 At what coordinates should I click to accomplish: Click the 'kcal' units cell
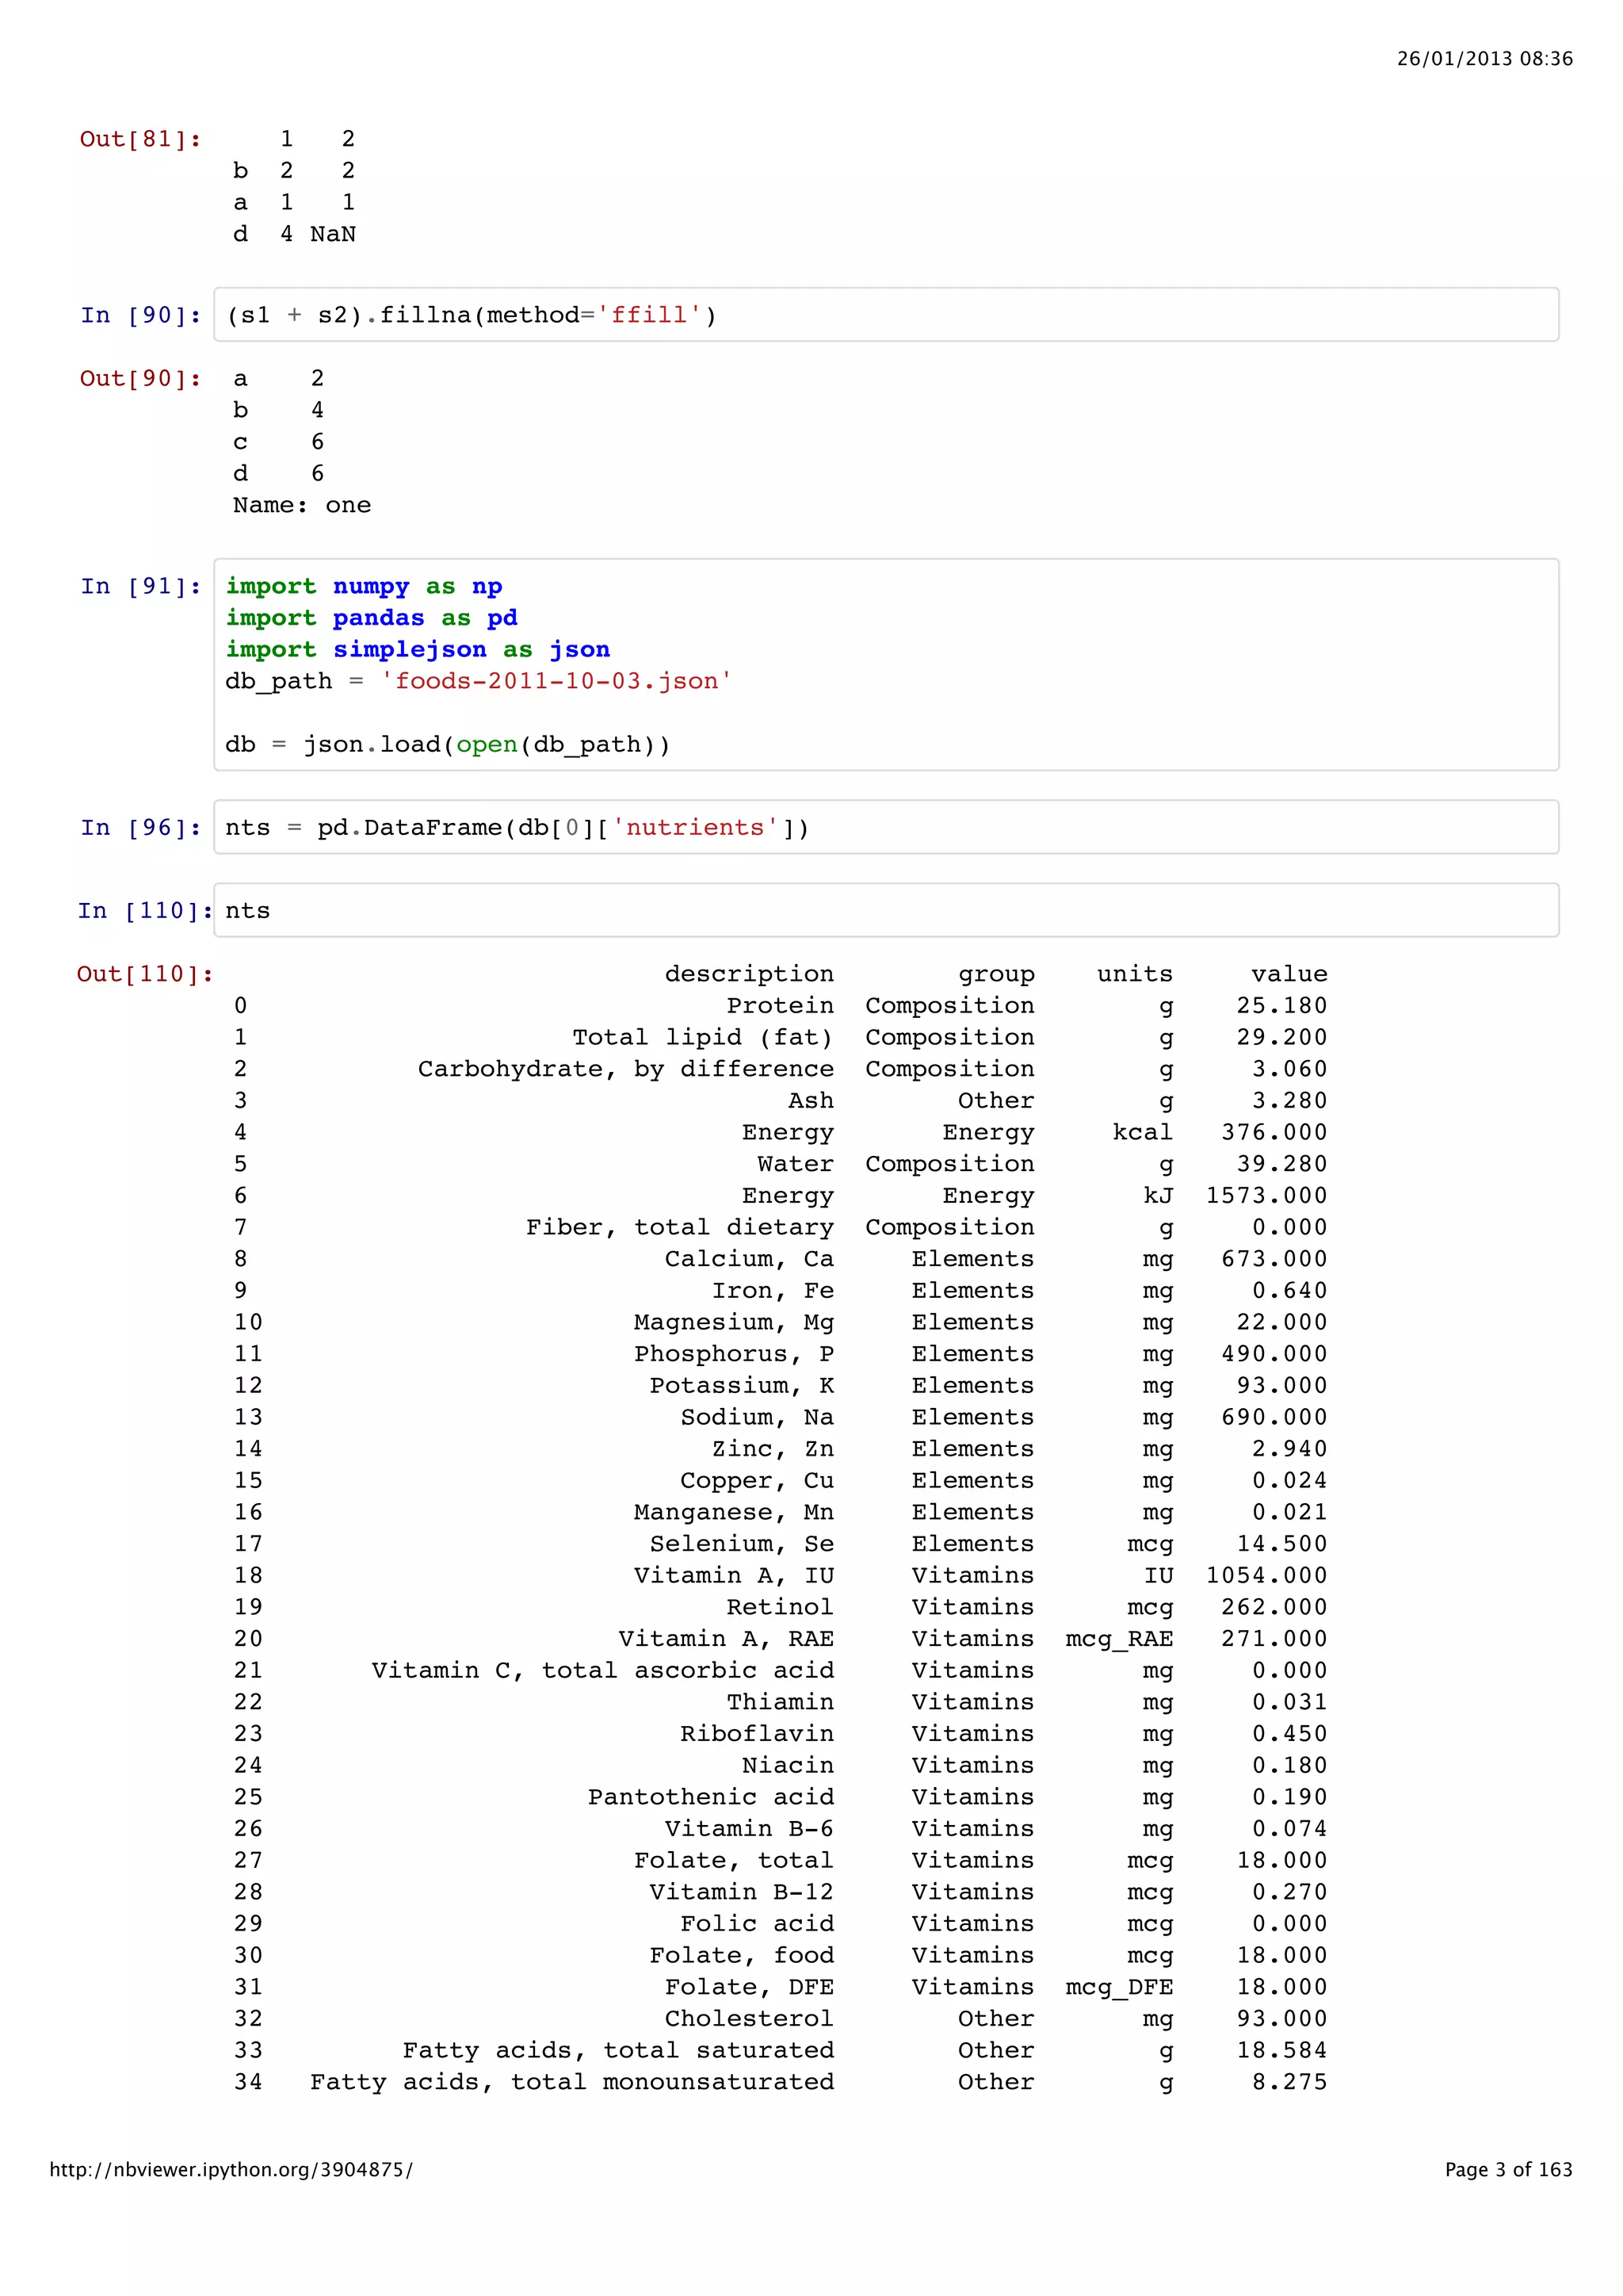[1142, 1132]
